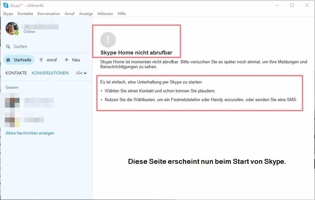Click the green online status badge
This screenshot has height=200, width=315.
(x=17, y=33)
